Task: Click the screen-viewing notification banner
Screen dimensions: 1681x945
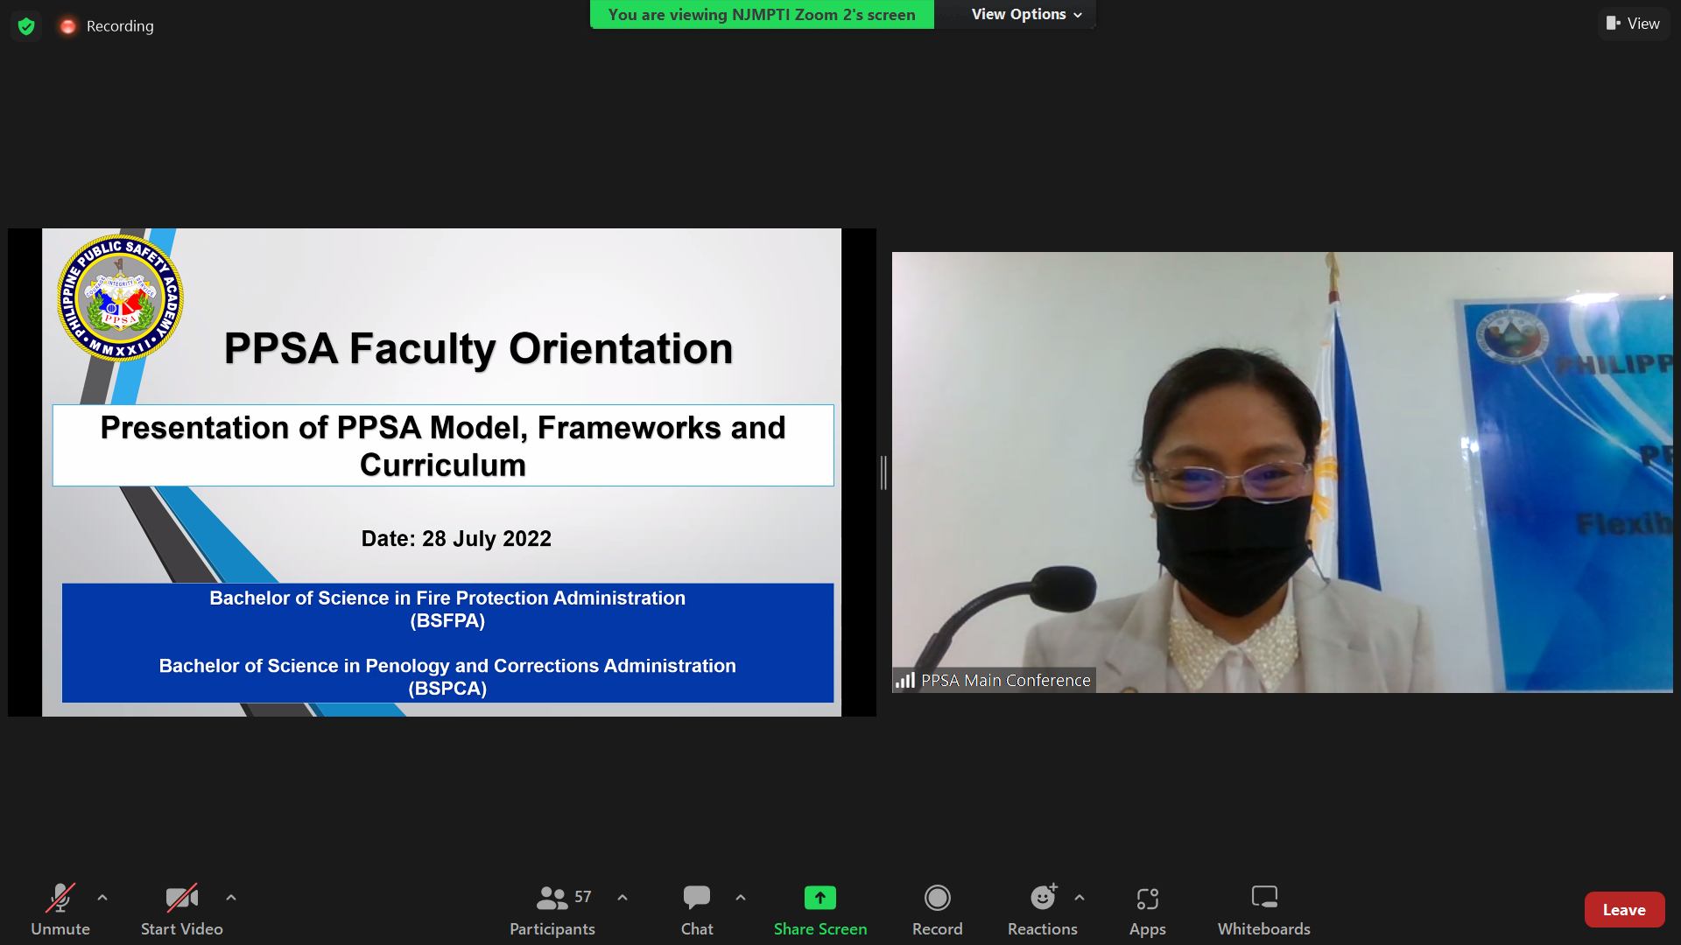Action: [x=762, y=15]
